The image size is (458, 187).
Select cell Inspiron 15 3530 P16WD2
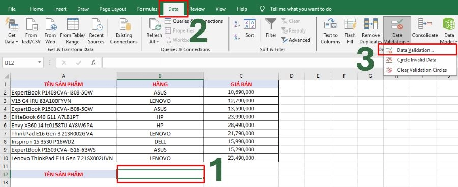[x=64, y=142]
